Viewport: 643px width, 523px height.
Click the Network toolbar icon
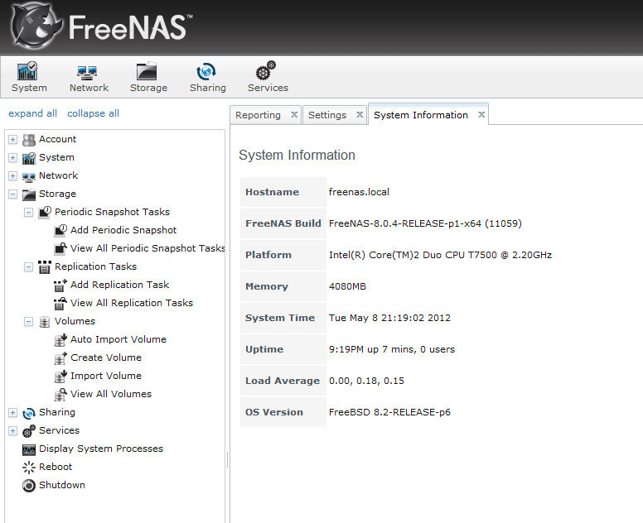coord(89,72)
